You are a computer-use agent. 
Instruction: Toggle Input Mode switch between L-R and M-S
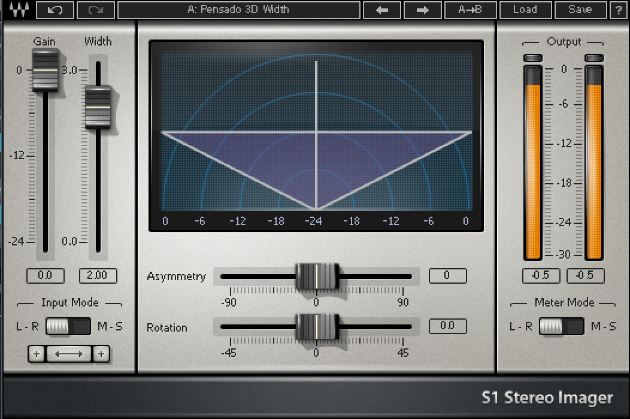[x=68, y=326]
